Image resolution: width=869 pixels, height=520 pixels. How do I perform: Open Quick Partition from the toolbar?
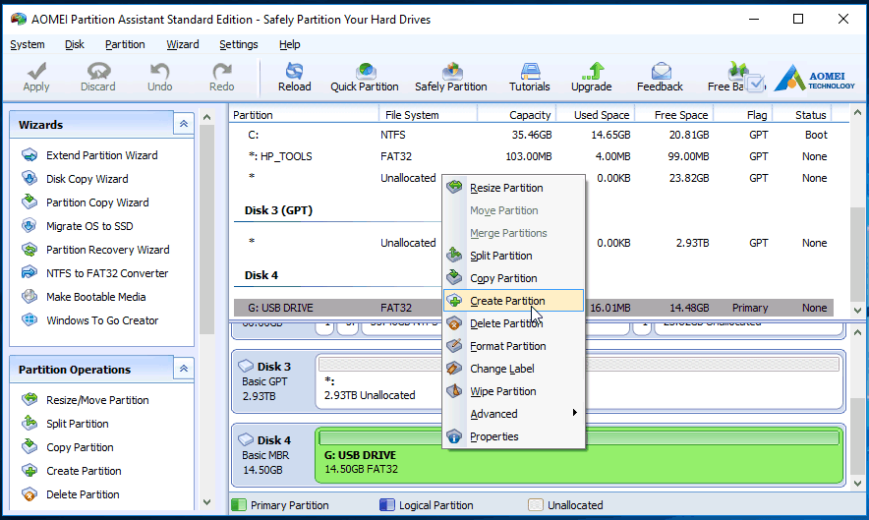(x=365, y=77)
